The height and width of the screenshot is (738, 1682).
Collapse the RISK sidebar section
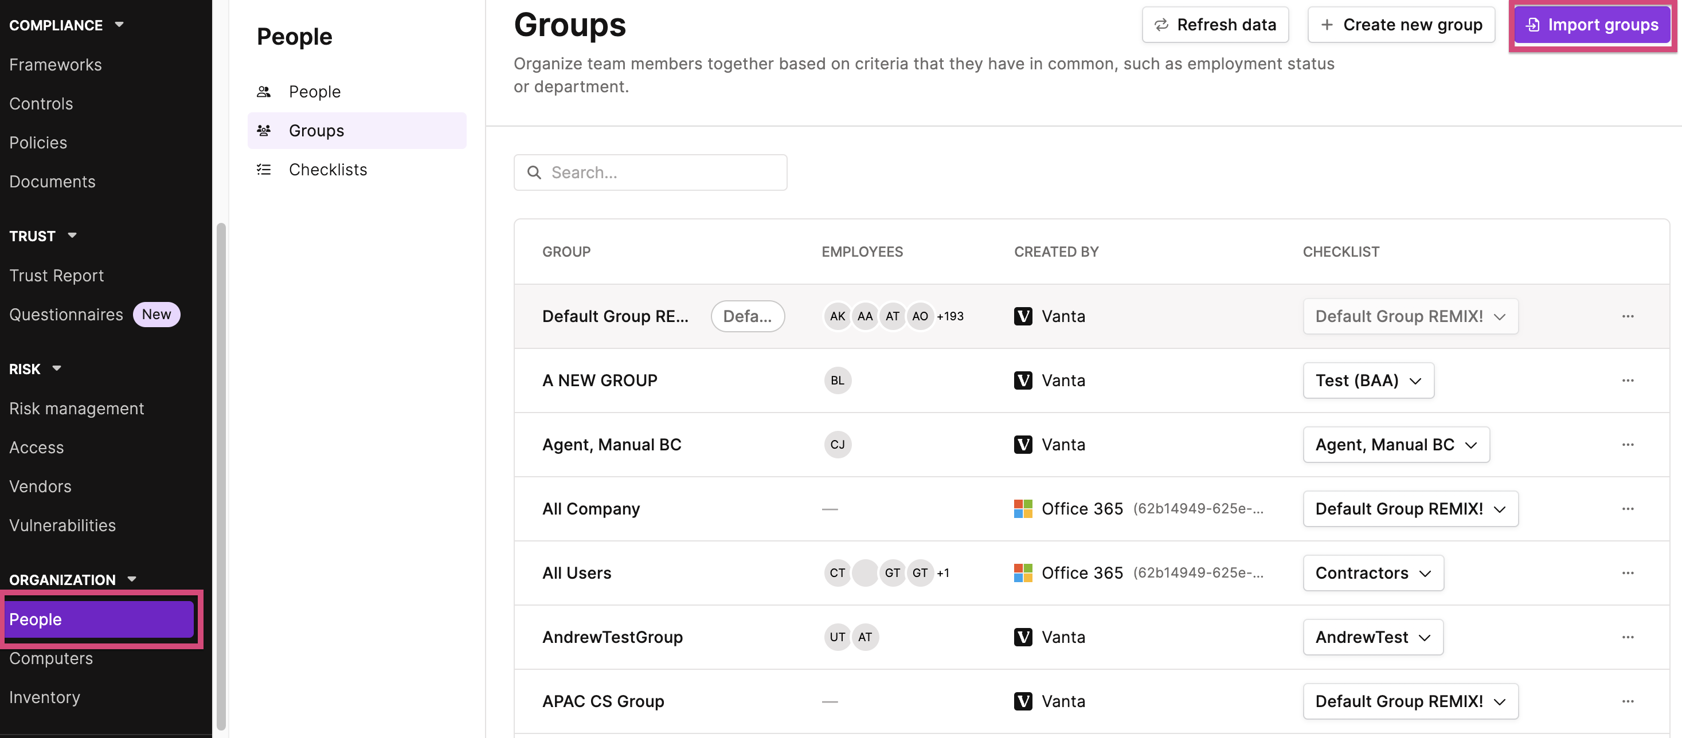point(57,368)
